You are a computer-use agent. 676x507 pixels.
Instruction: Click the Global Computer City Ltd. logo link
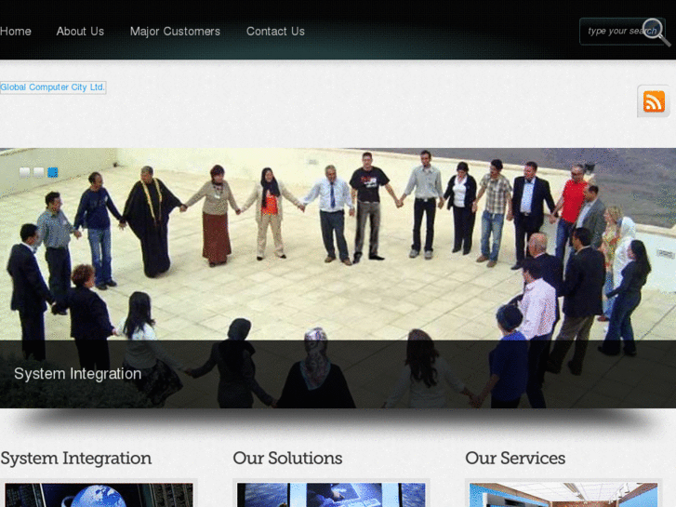53,87
